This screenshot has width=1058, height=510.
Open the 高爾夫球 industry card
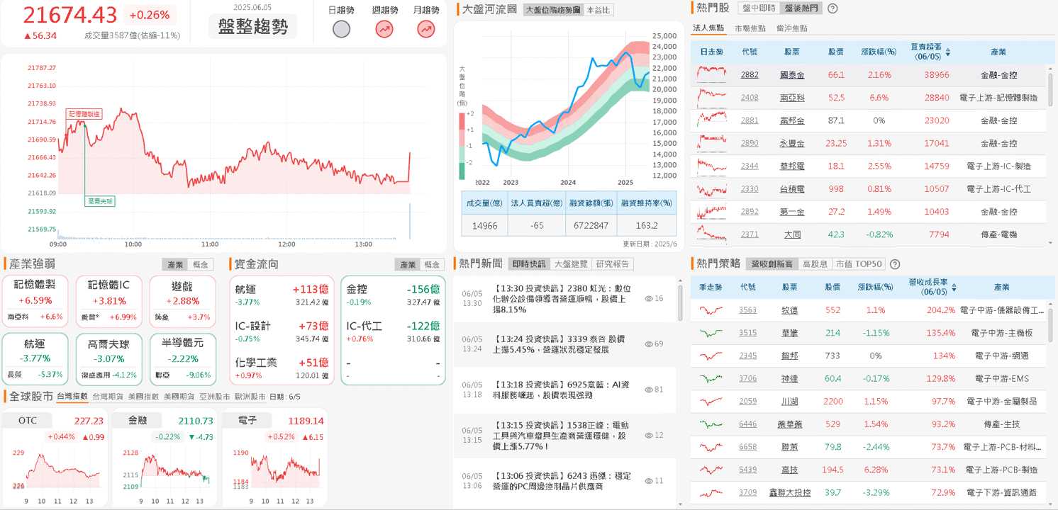108,360
